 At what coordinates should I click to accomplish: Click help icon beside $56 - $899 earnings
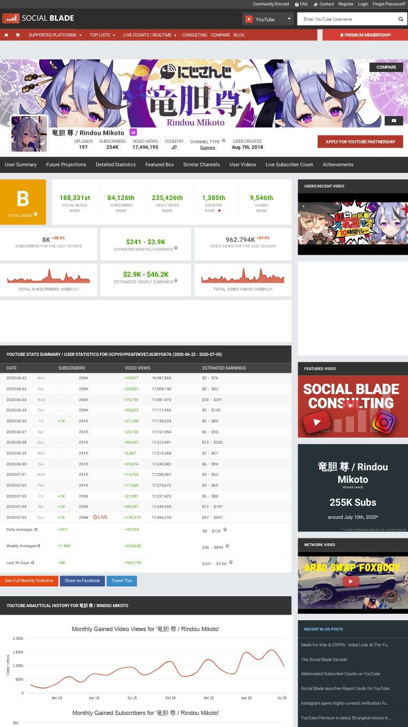point(227,546)
